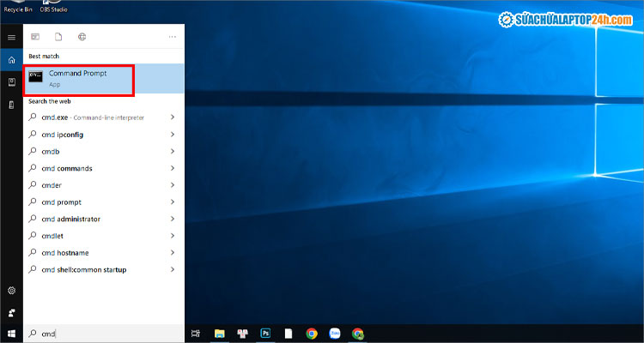Open File Explorer from the taskbar
The width and height of the screenshot is (644, 343).
[x=219, y=334]
